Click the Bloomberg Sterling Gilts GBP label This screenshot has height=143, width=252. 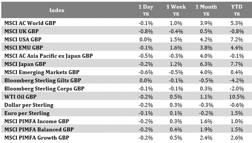[43, 80]
